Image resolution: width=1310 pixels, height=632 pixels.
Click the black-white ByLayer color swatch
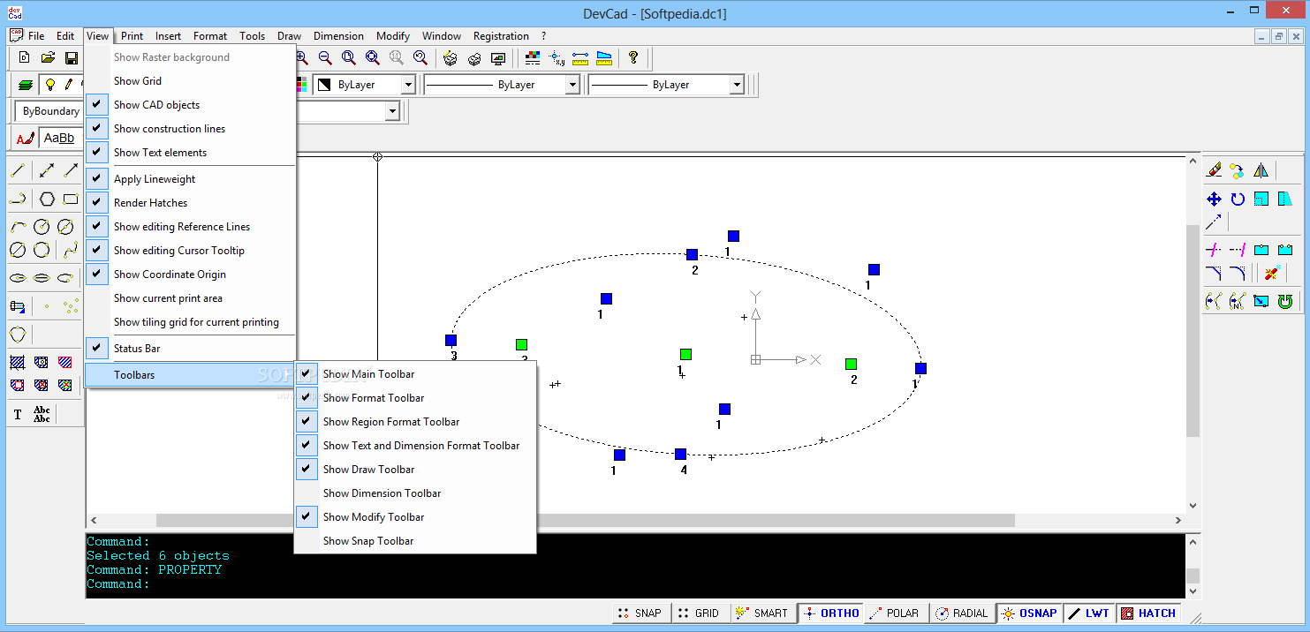coord(324,85)
